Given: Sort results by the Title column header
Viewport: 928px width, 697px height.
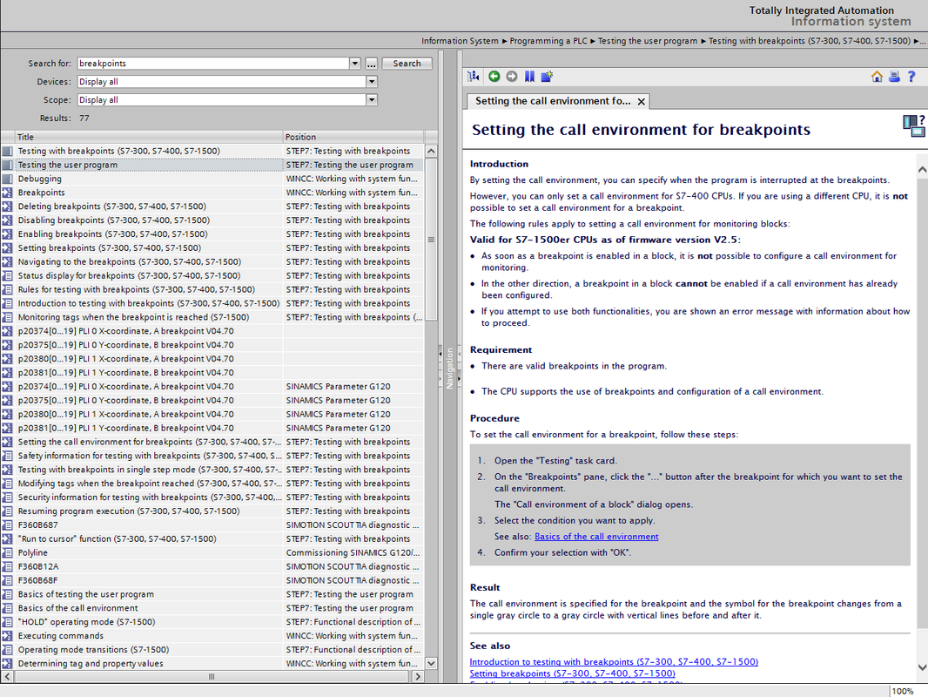Looking at the screenshot, I should (x=149, y=137).
